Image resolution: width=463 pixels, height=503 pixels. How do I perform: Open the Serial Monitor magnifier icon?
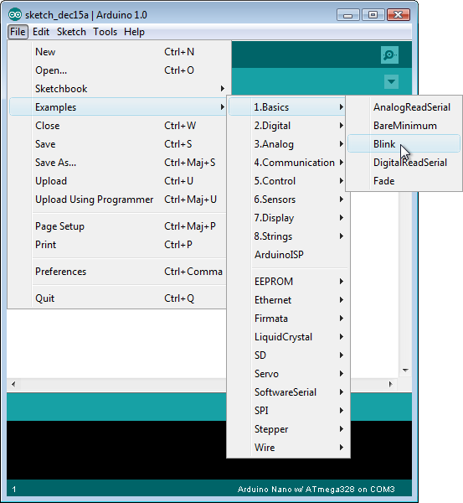[389, 54]
